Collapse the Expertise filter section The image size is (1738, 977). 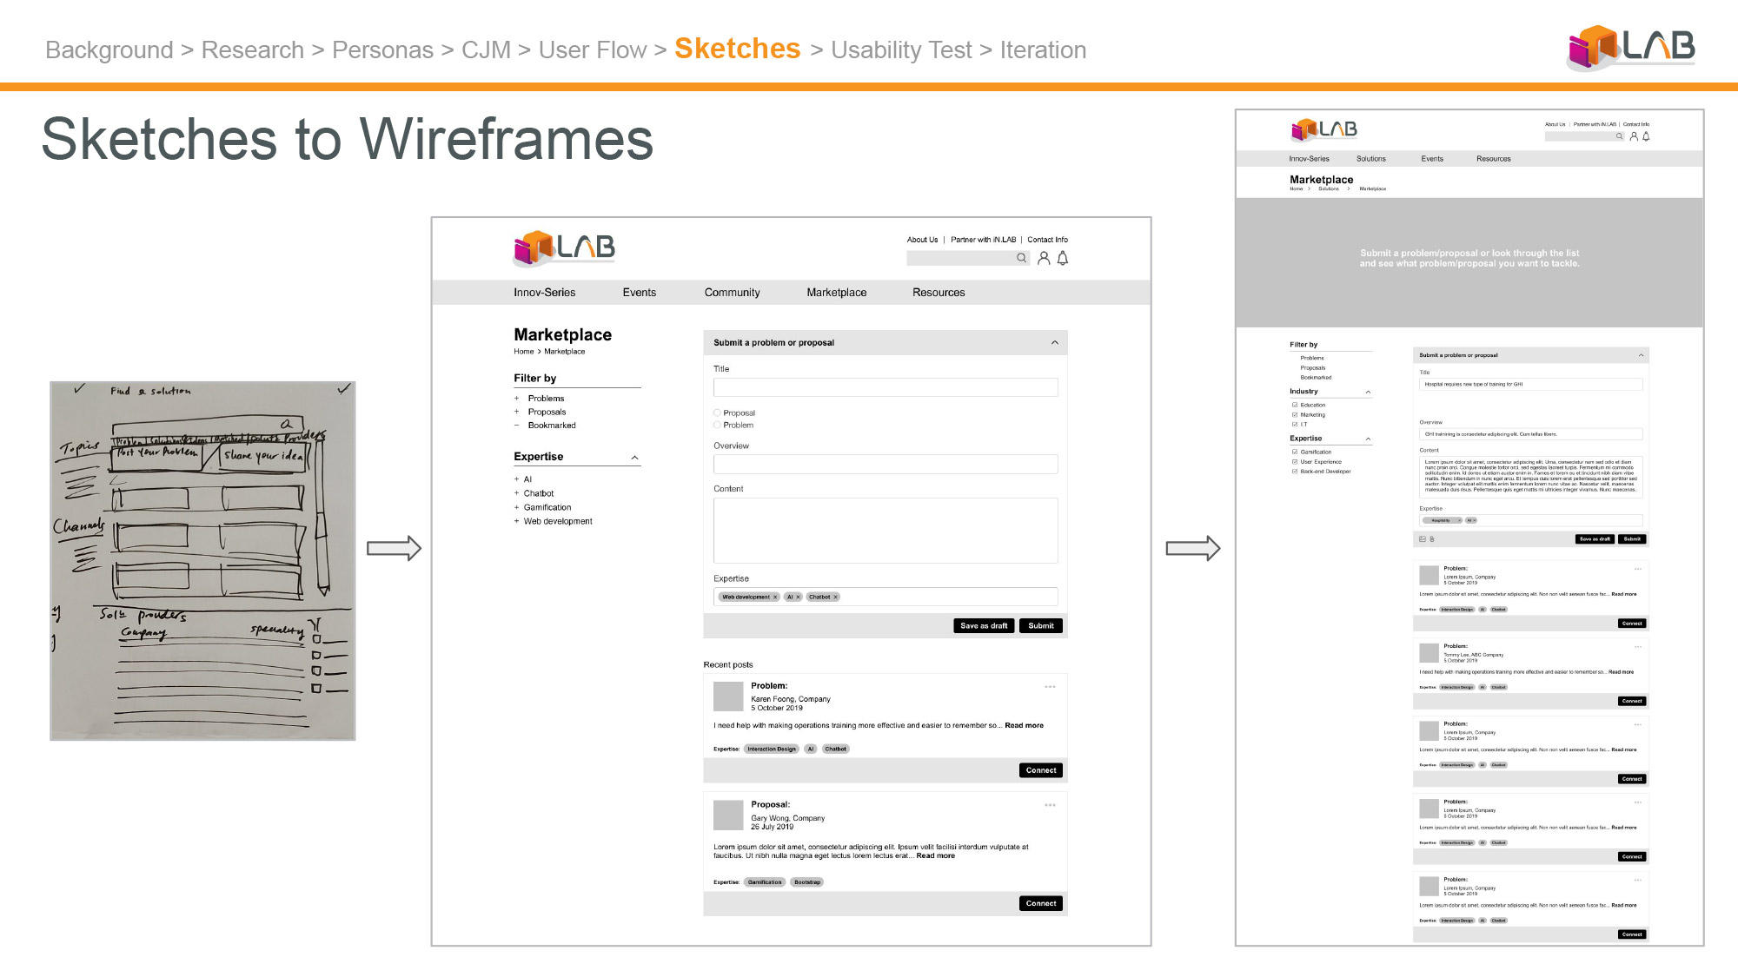tap(634, 458)
